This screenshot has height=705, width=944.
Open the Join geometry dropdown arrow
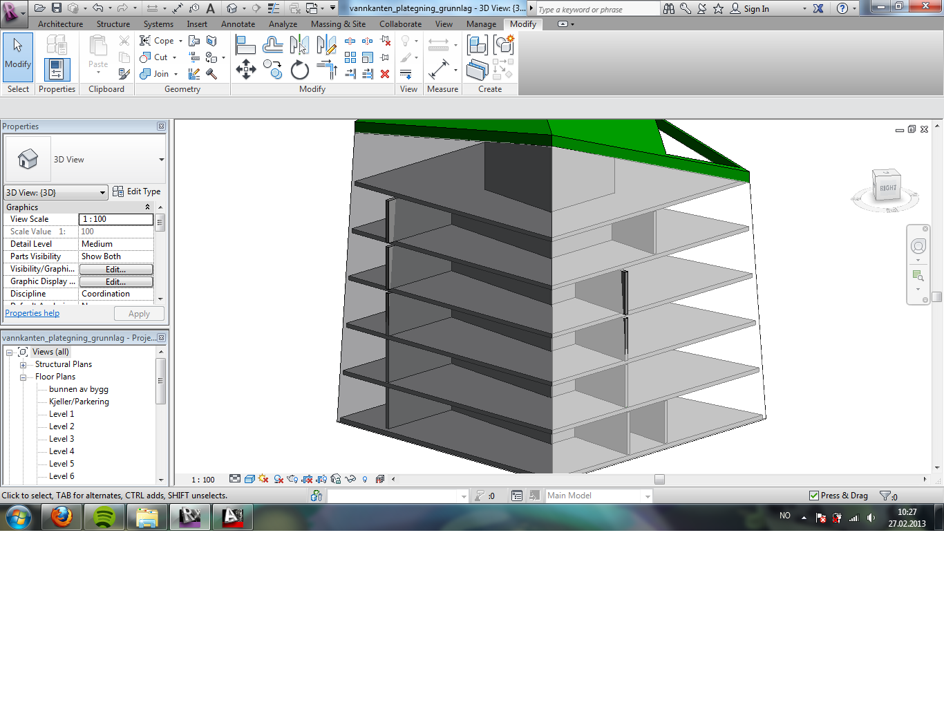point(176,75)
